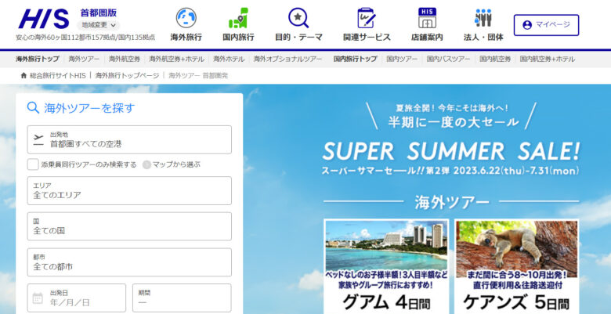Go to 海外航空券 in the sub navigation
This screenshot has height=314, width=611.
[125, 60]
